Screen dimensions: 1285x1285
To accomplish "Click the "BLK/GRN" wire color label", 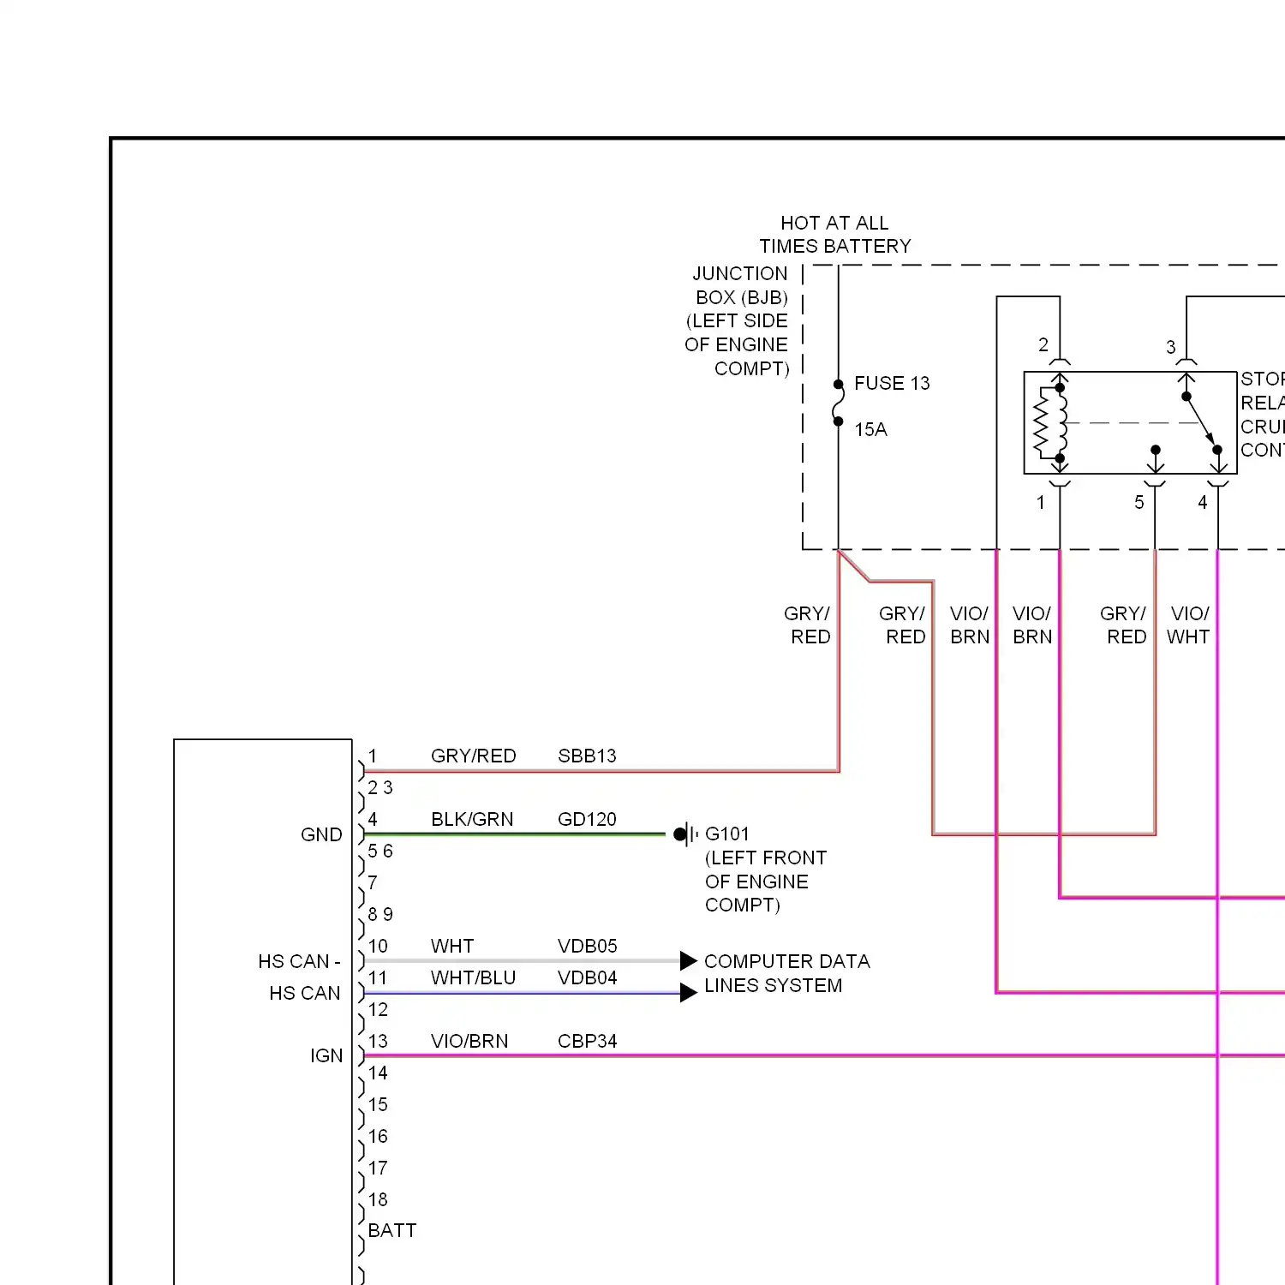I will [x=472, y=819].
